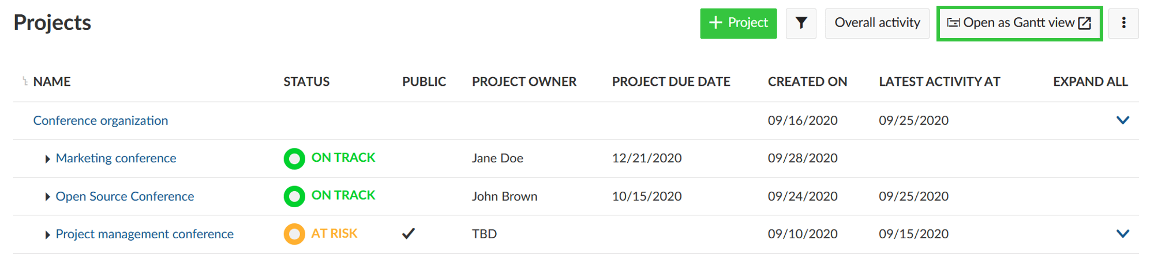
Task: Sort by the Status column header
Action: 306,82
